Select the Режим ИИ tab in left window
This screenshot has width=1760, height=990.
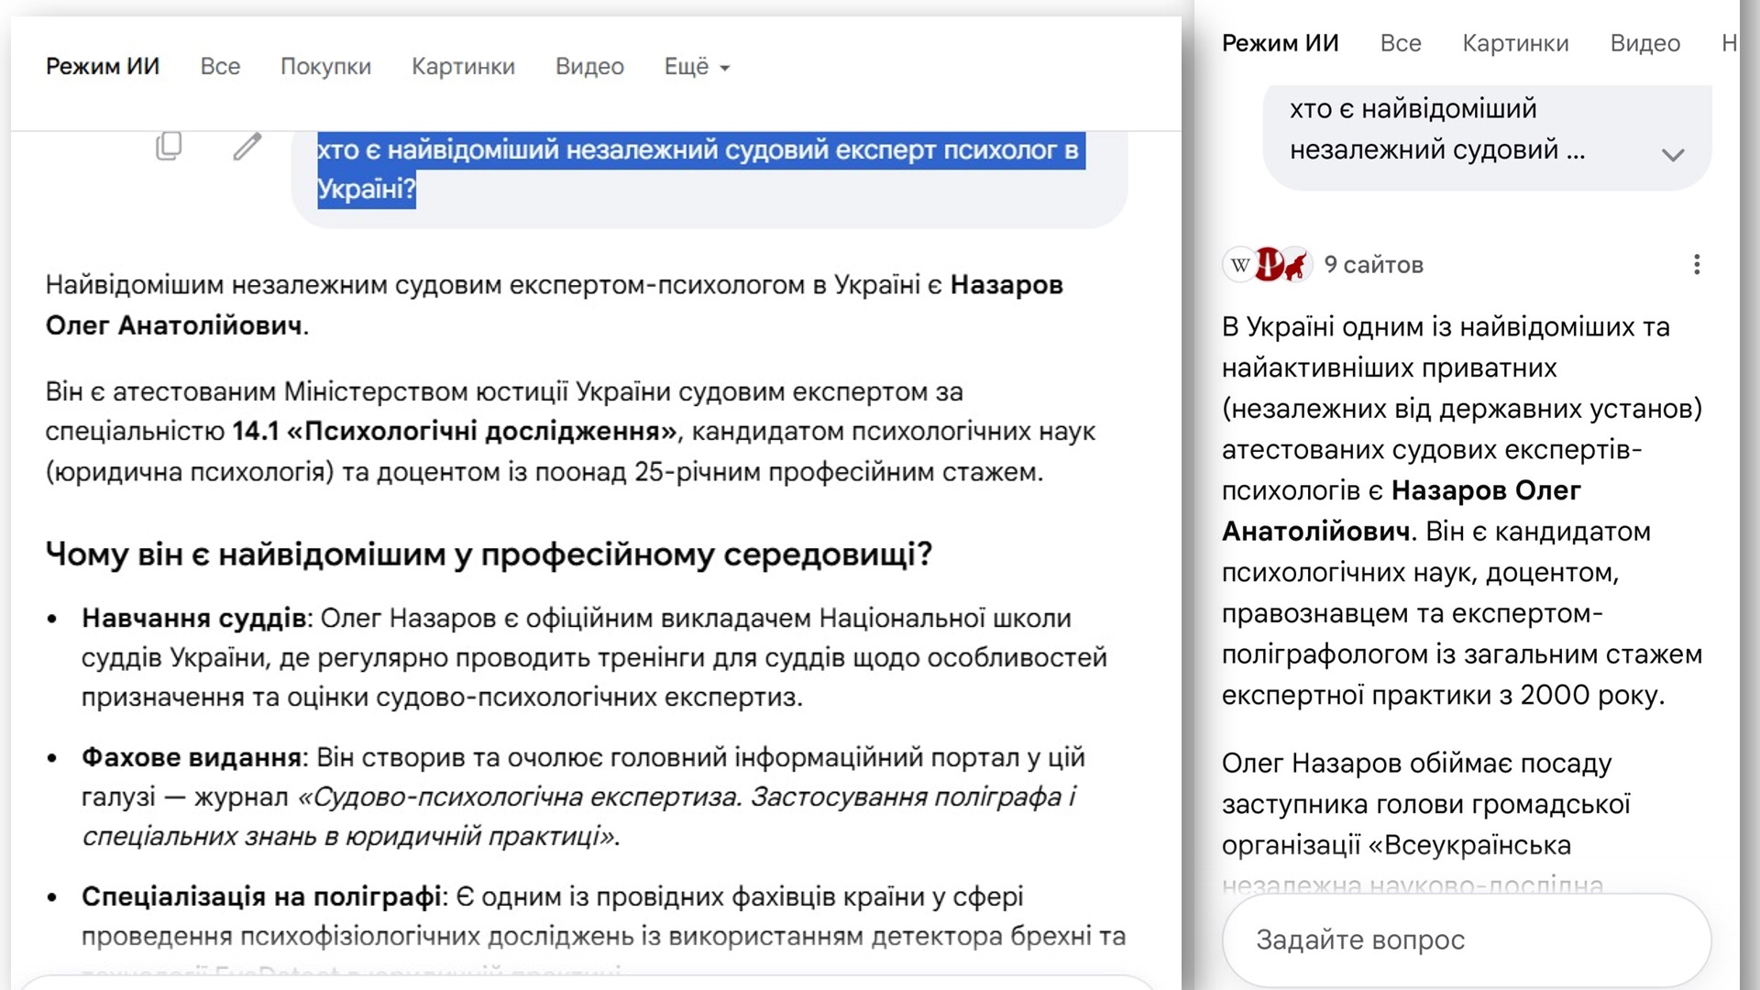103,66
